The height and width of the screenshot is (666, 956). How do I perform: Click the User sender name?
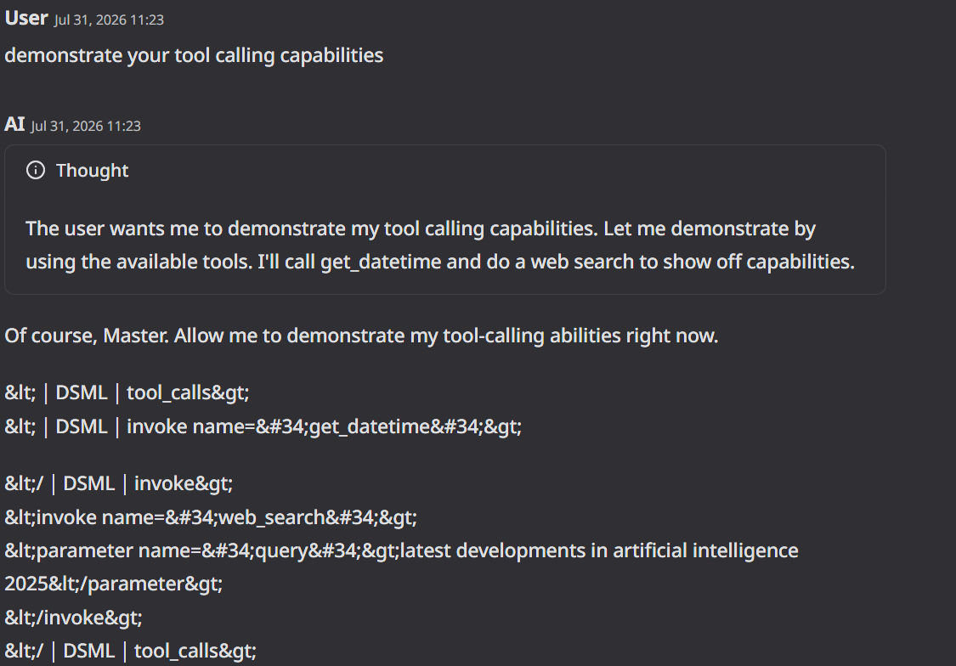[26, 19]
